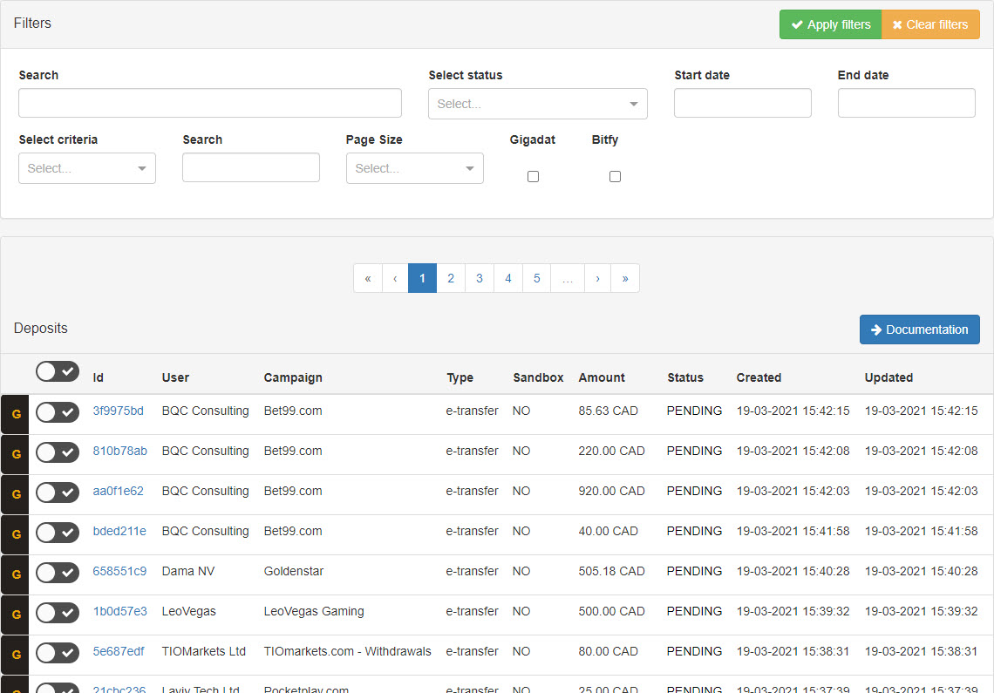This screenshot has height=693, width=994.
Task: Open the Select criteria dropdown
Action: [87, 168]
